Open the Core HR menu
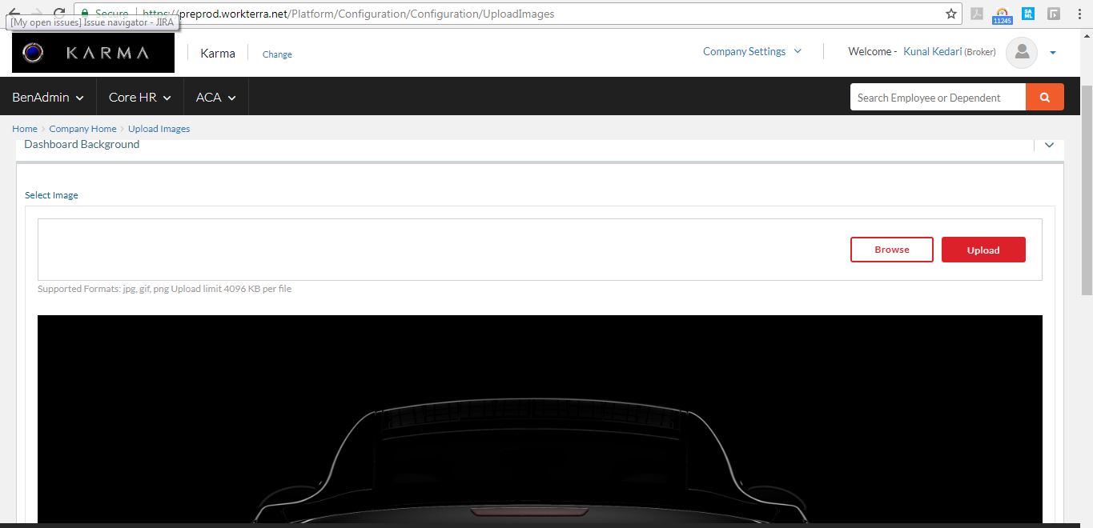1093x528 pixels. [140, 97]
